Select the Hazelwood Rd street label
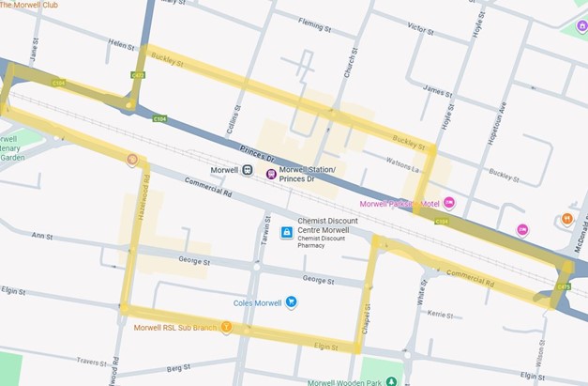This screenshot has width=588, height=386. click(143, 197)
